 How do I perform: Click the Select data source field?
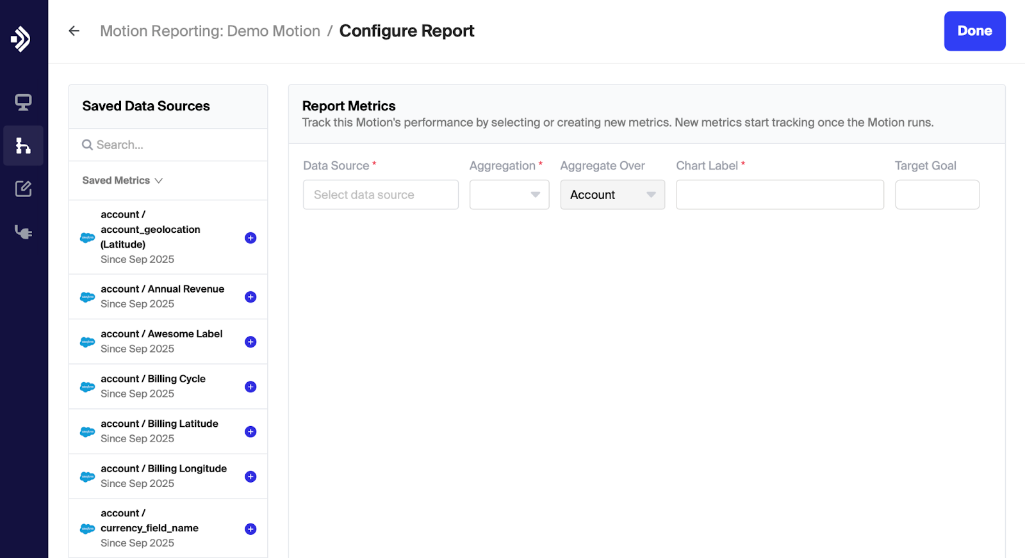[381, 195]
